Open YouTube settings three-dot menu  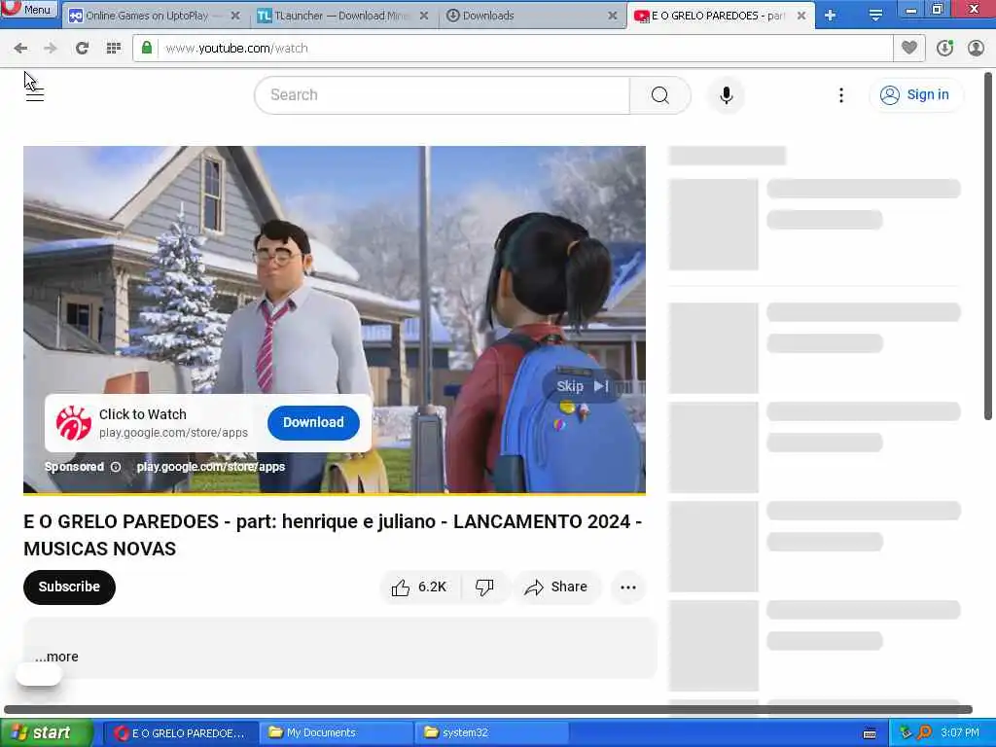click(x=841, y=95)
